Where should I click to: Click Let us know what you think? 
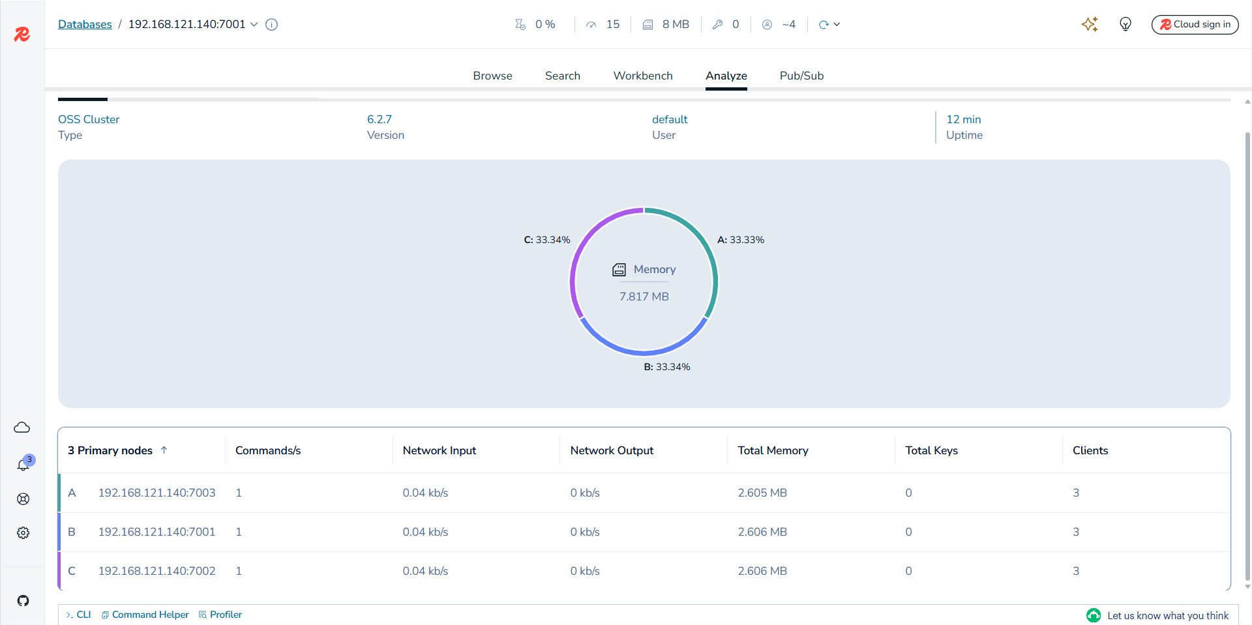pyautogui.click(x=1167, y=615)
